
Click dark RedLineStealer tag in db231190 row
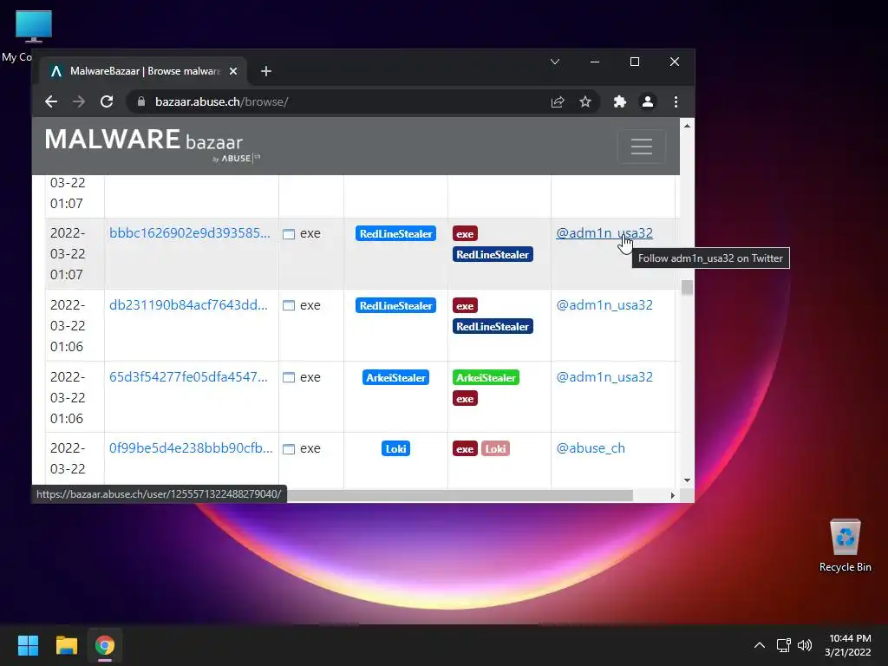(493, 326)
